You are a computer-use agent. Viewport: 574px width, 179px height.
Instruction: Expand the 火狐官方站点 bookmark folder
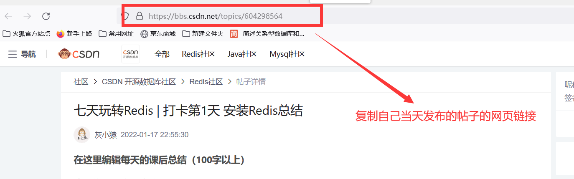pyautogui.click(x=26, y=34)
